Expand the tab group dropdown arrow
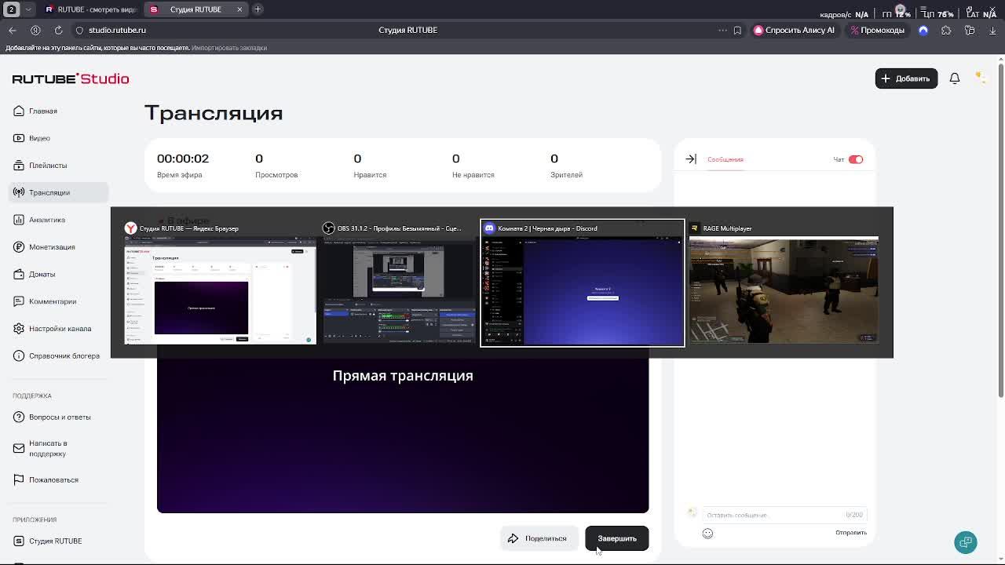The height and width of the screenshot is (565, 1005). tap(28, 9)
